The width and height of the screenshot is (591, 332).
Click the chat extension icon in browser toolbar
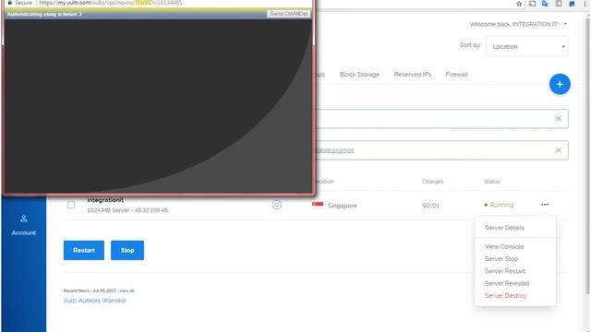(572, 4)
